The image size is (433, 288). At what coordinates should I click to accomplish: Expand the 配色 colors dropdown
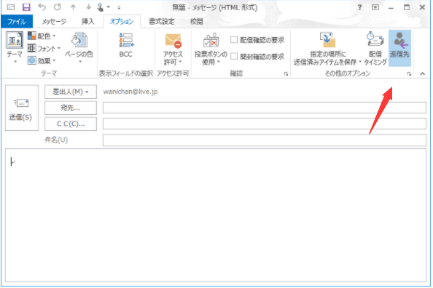click(42, 36)
